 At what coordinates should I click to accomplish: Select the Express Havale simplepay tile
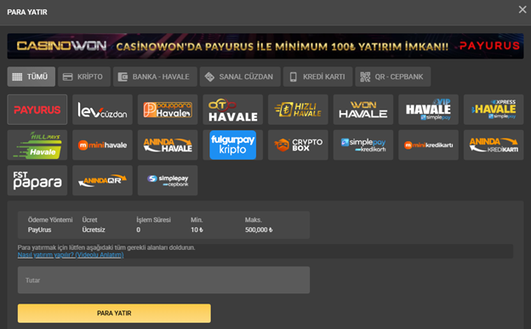point(494,110)
